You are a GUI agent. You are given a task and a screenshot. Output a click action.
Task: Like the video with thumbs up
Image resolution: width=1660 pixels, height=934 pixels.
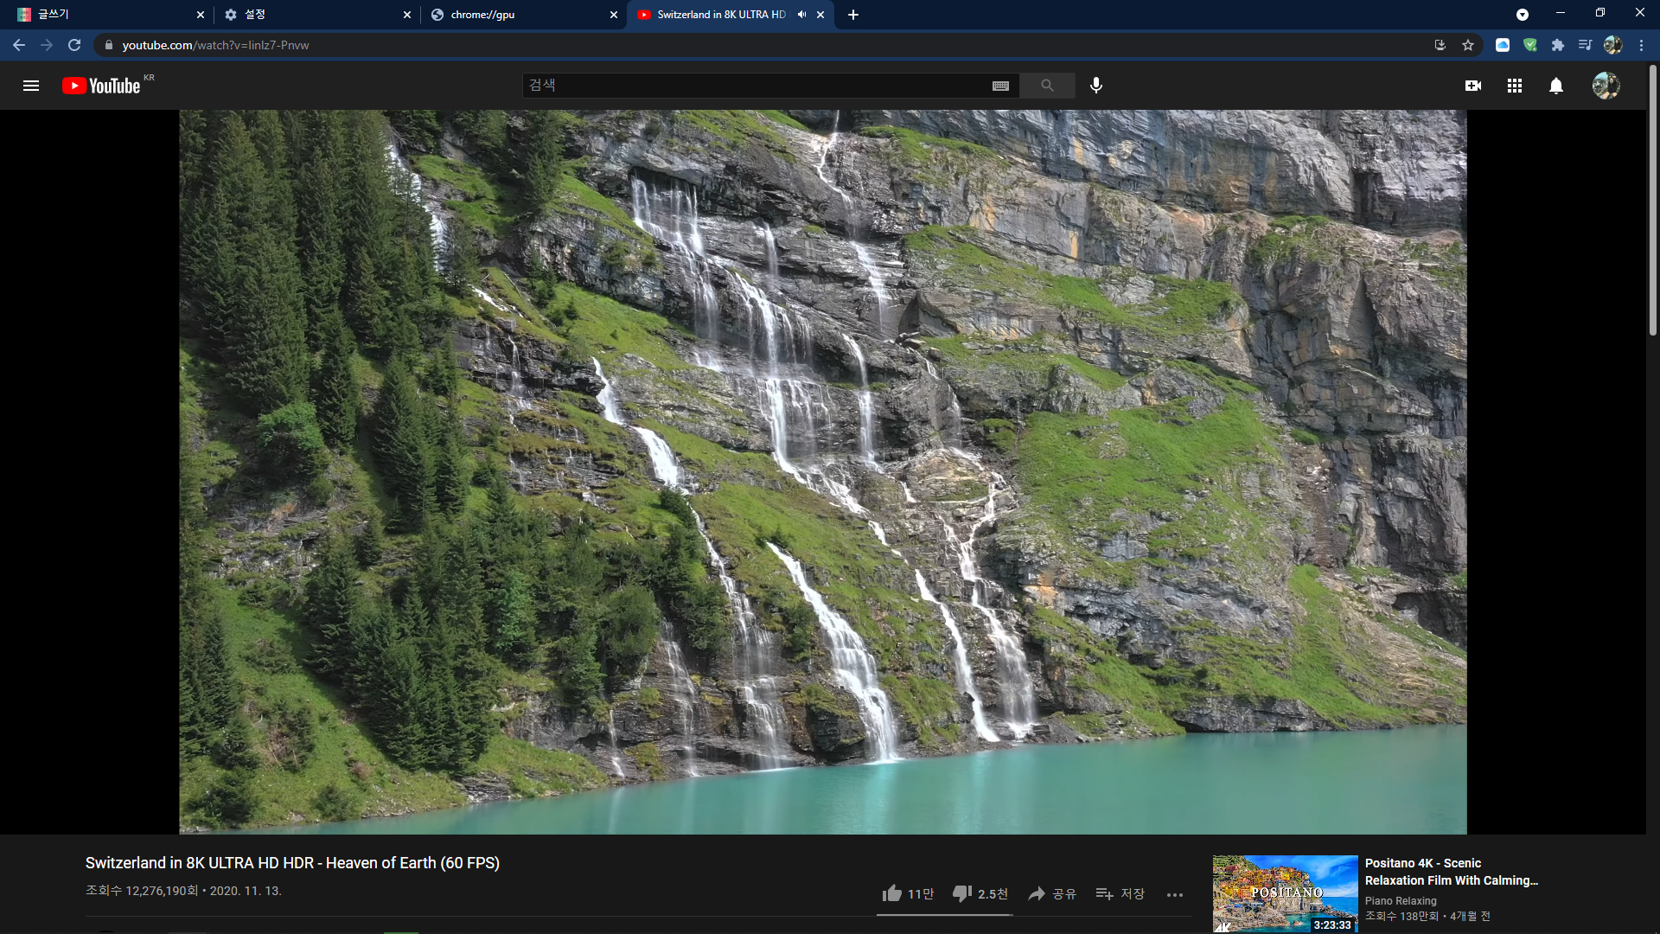[892, 893]
